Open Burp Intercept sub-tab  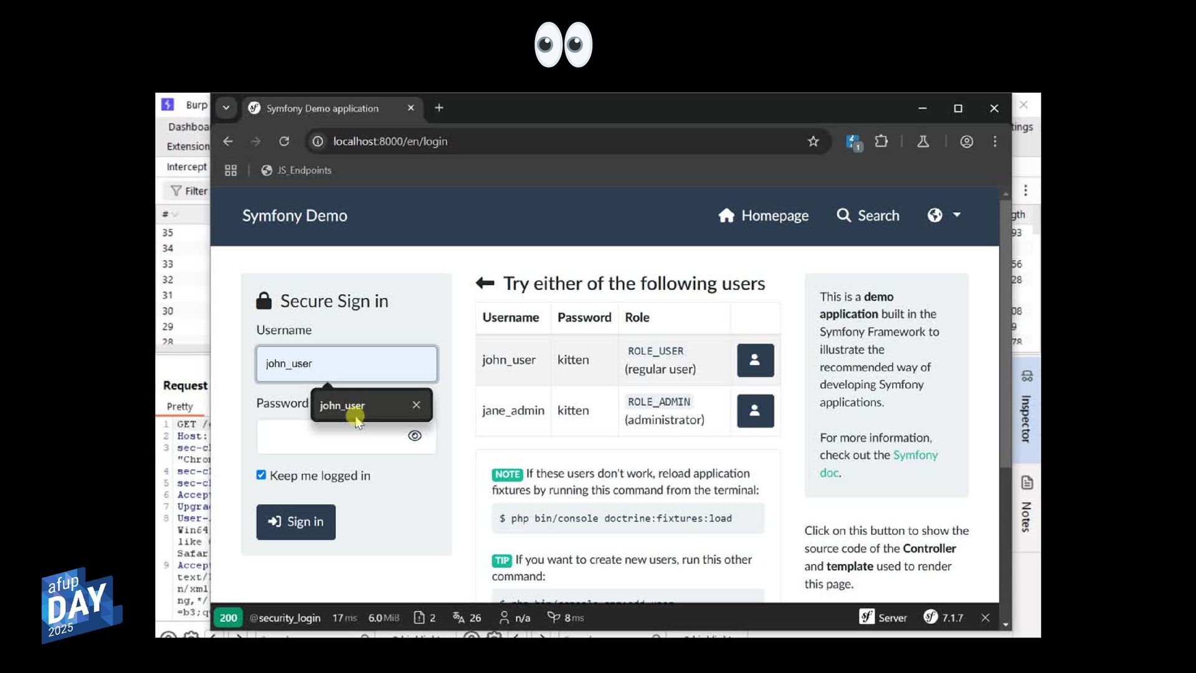(186, 166)
